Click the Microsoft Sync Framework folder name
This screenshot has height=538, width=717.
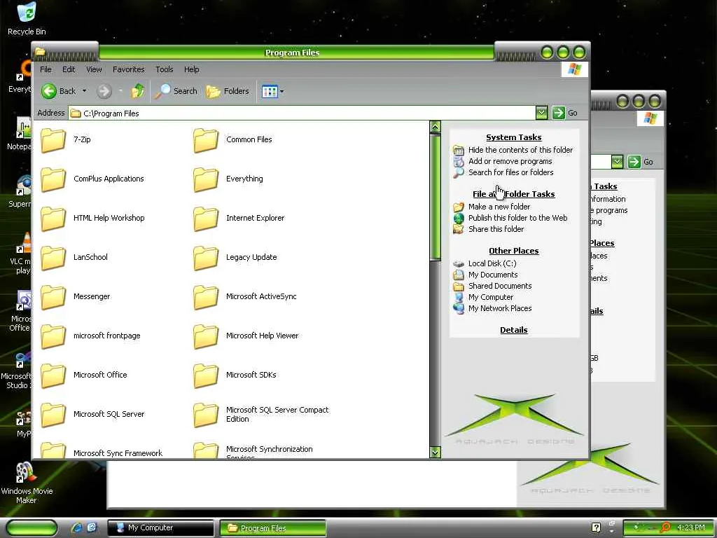118,453
